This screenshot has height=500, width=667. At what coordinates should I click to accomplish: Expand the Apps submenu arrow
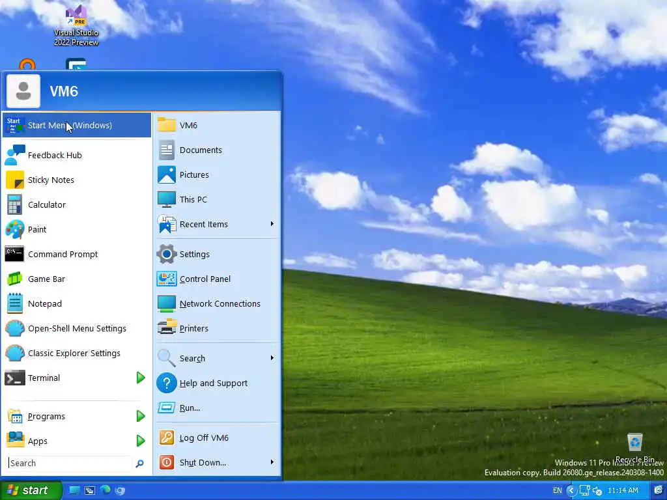[x=141, y=441]
